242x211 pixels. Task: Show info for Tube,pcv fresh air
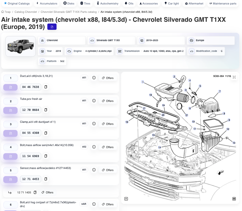point(94,101)
